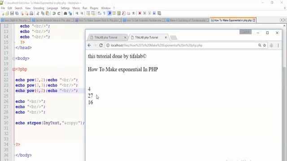
Task: Select the first TifaLAB php Tutorial browser tab
Action: (x=108, y=38)
